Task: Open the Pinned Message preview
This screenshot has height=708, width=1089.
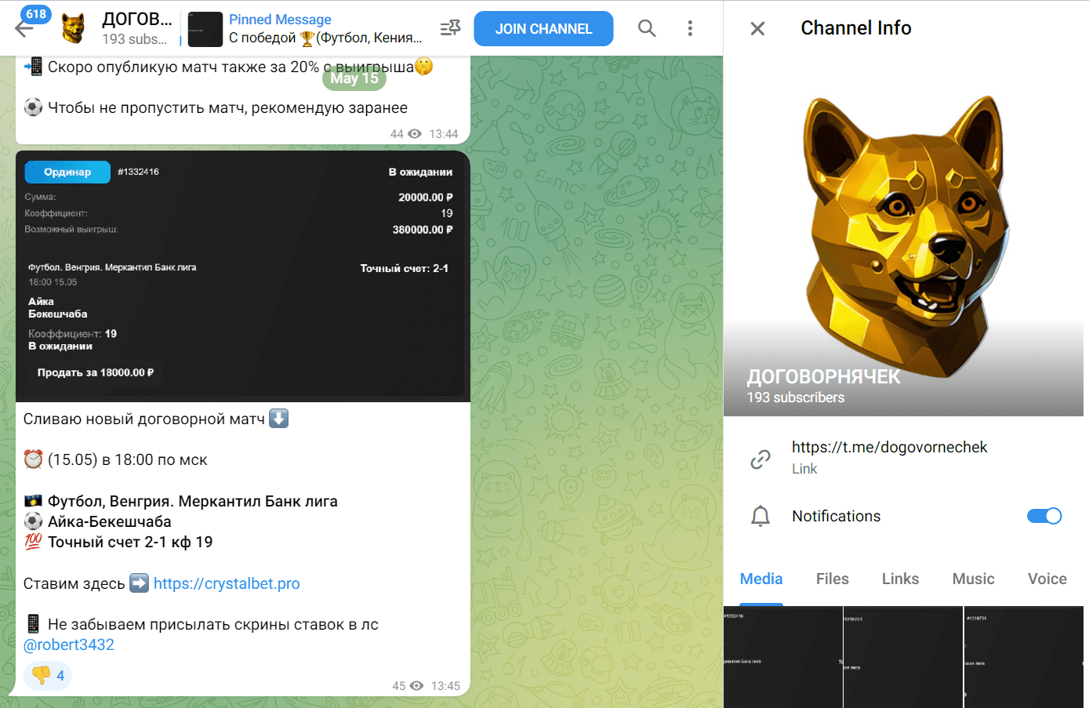Action: (x=325, y=28)
